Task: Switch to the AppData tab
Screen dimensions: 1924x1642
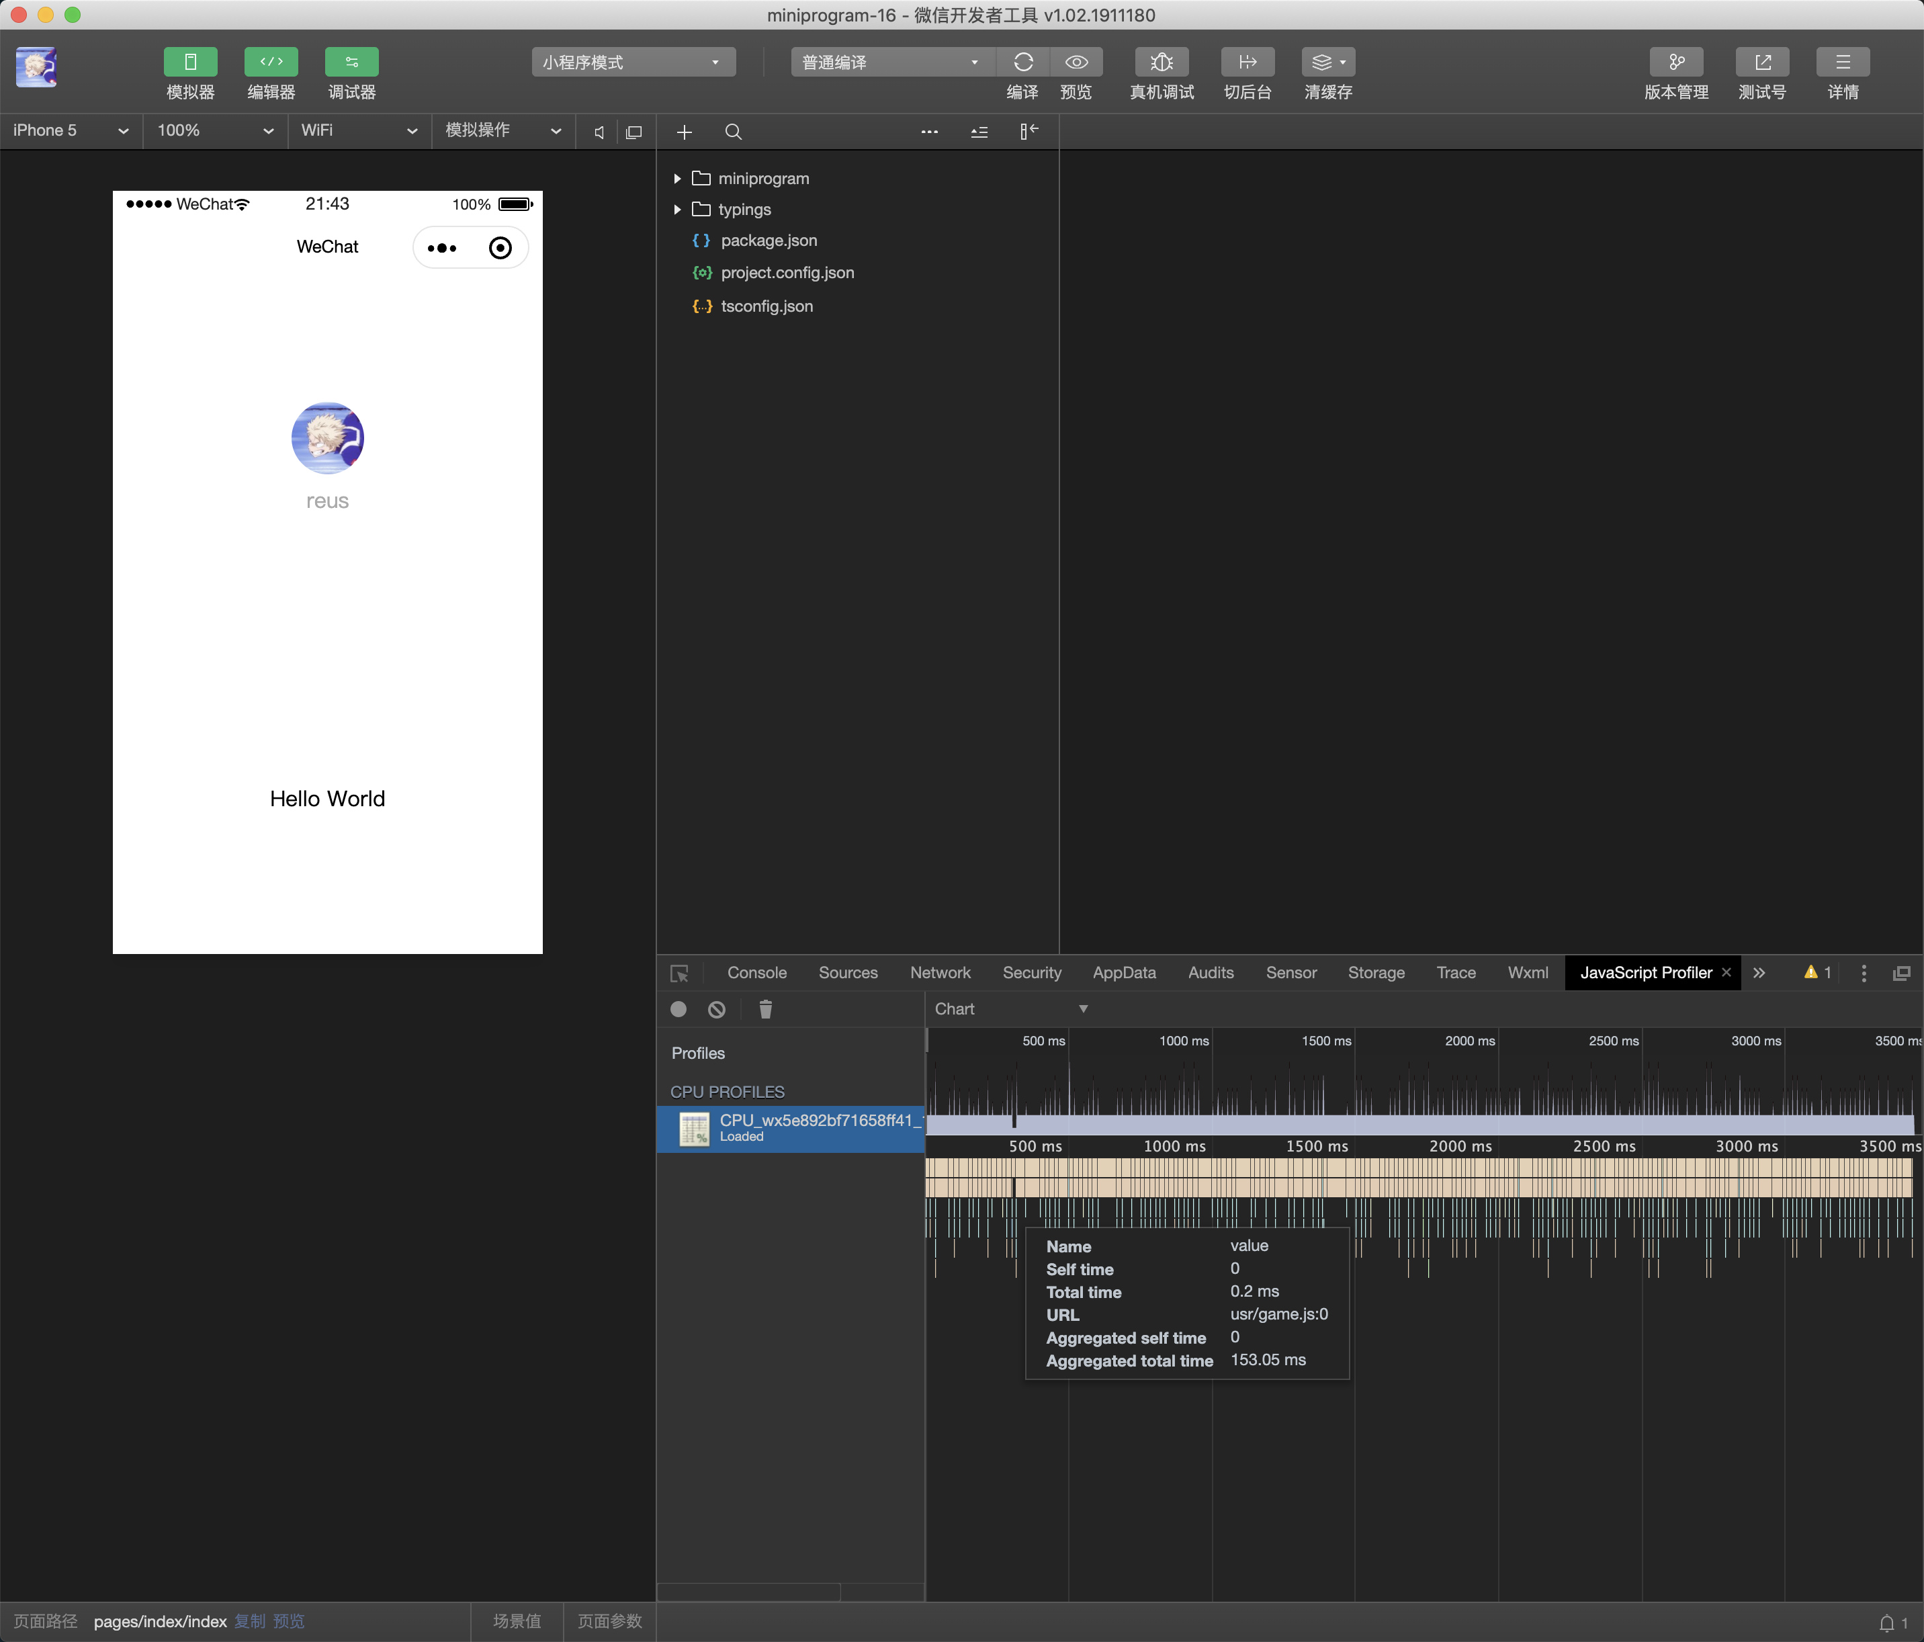Action: pyautogui.click(x=1124, y=972)
